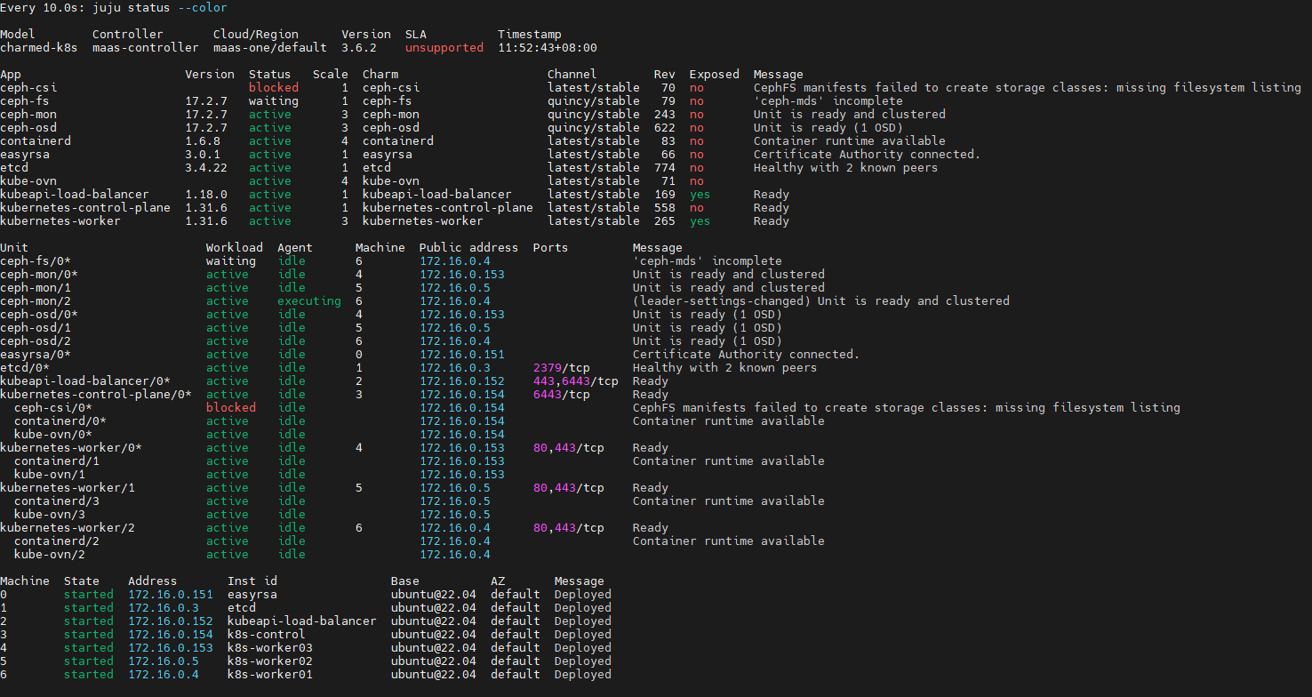
Task: Click version '1.31.6' in kubernetes-worker app row
Action: click(206, 221)
